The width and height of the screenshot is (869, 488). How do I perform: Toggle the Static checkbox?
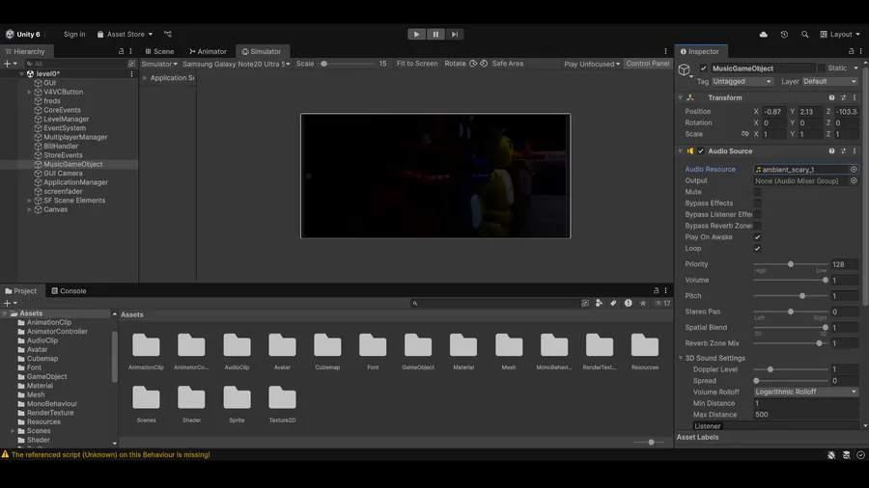822,68
